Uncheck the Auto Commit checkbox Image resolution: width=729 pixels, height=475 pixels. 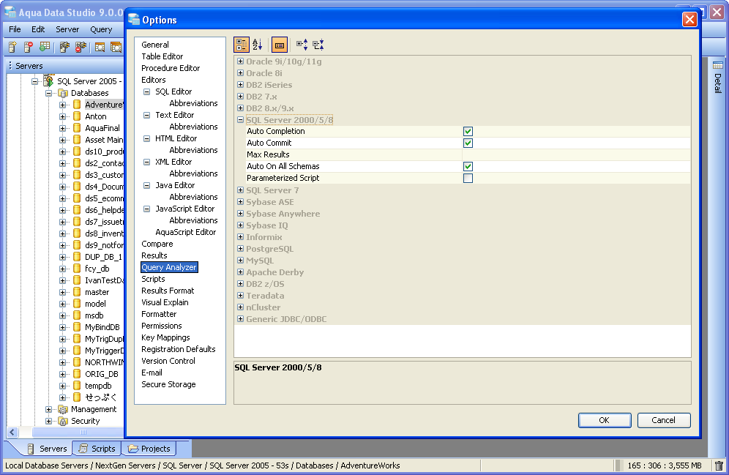pyautogui.click(x=468, y=143)
